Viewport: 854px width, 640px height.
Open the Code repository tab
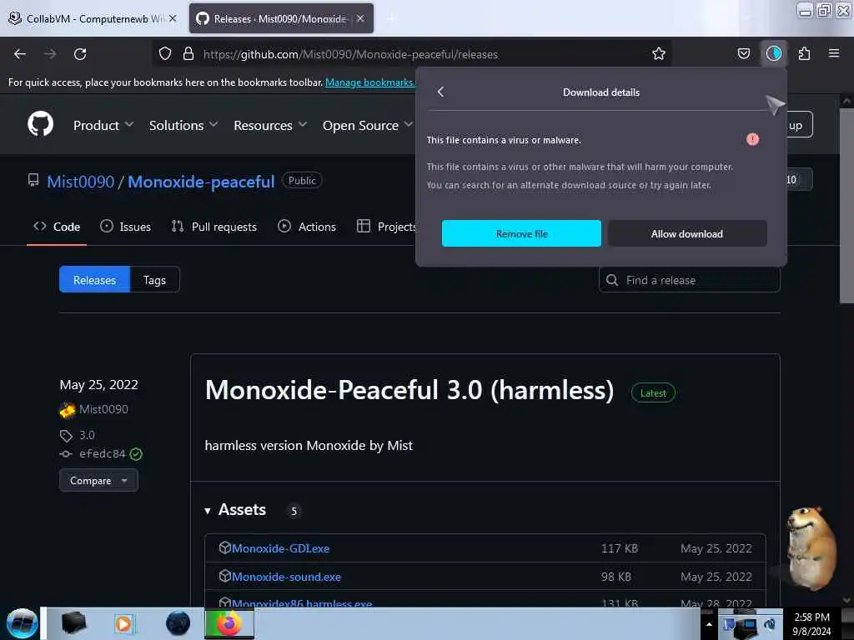coord(57,227)
